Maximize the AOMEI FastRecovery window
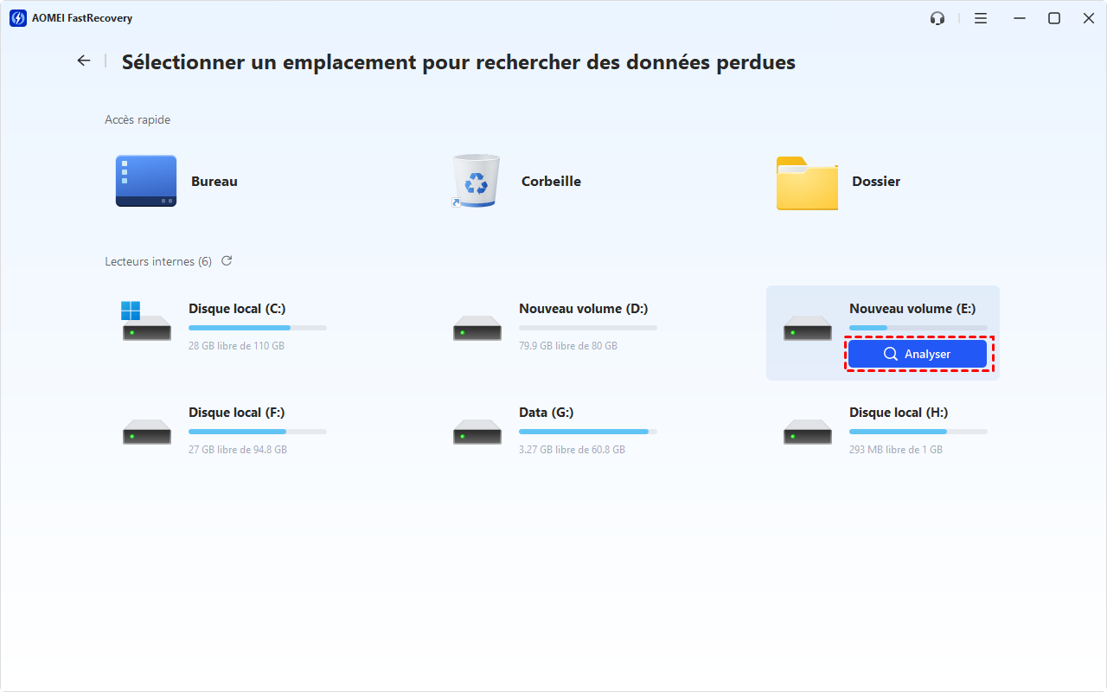The height and width of the screenshot is (692, 1107). (1054, 18)
